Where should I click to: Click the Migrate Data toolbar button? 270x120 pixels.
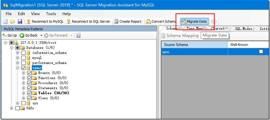pos(194,21)
